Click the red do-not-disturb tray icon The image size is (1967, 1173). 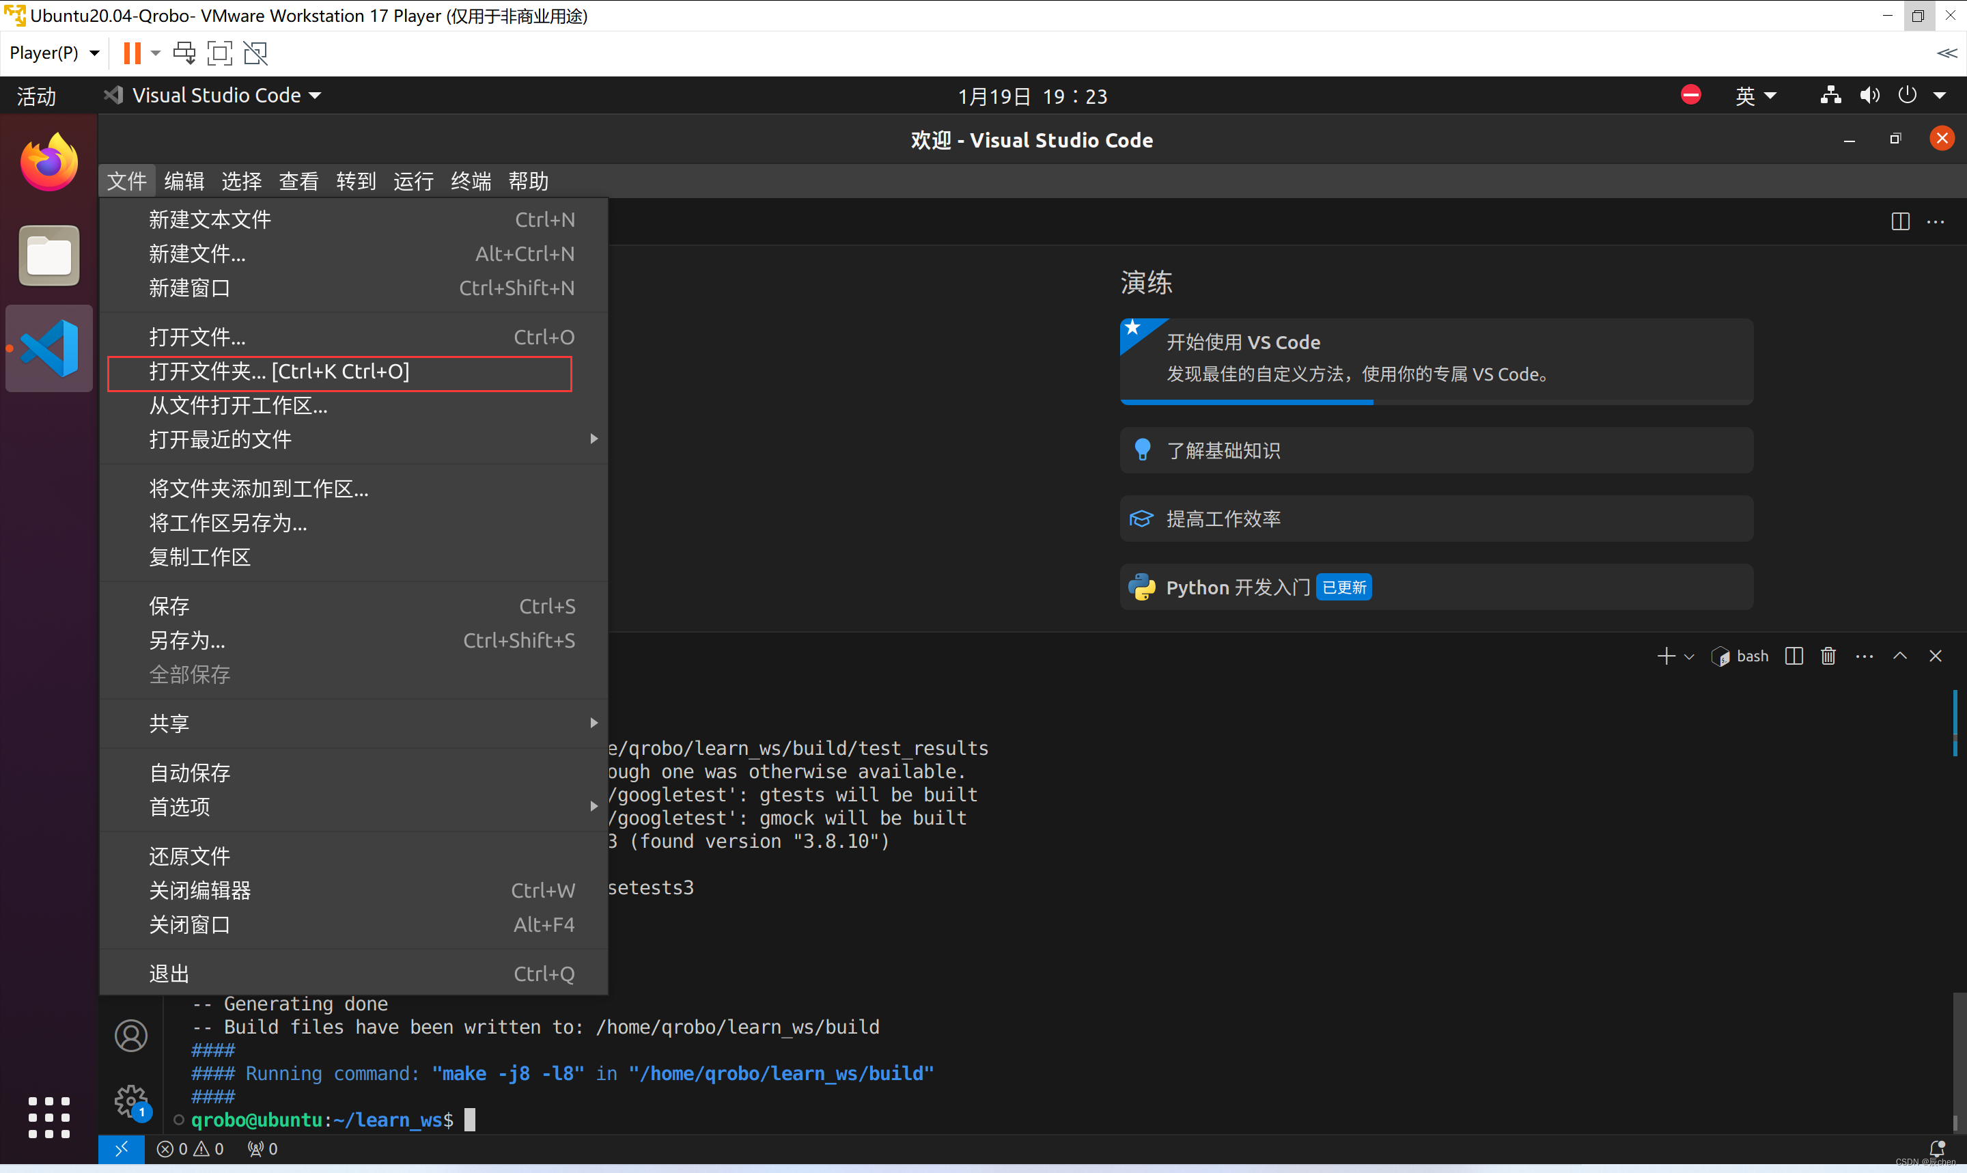pos(1690,95)
